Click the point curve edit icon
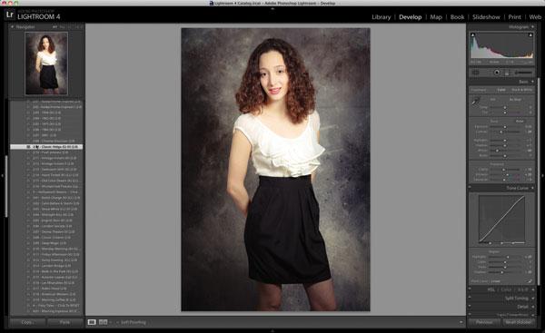The height and width of the screenshot is (333, 545). pyautogui.click(x=530, y=281)
